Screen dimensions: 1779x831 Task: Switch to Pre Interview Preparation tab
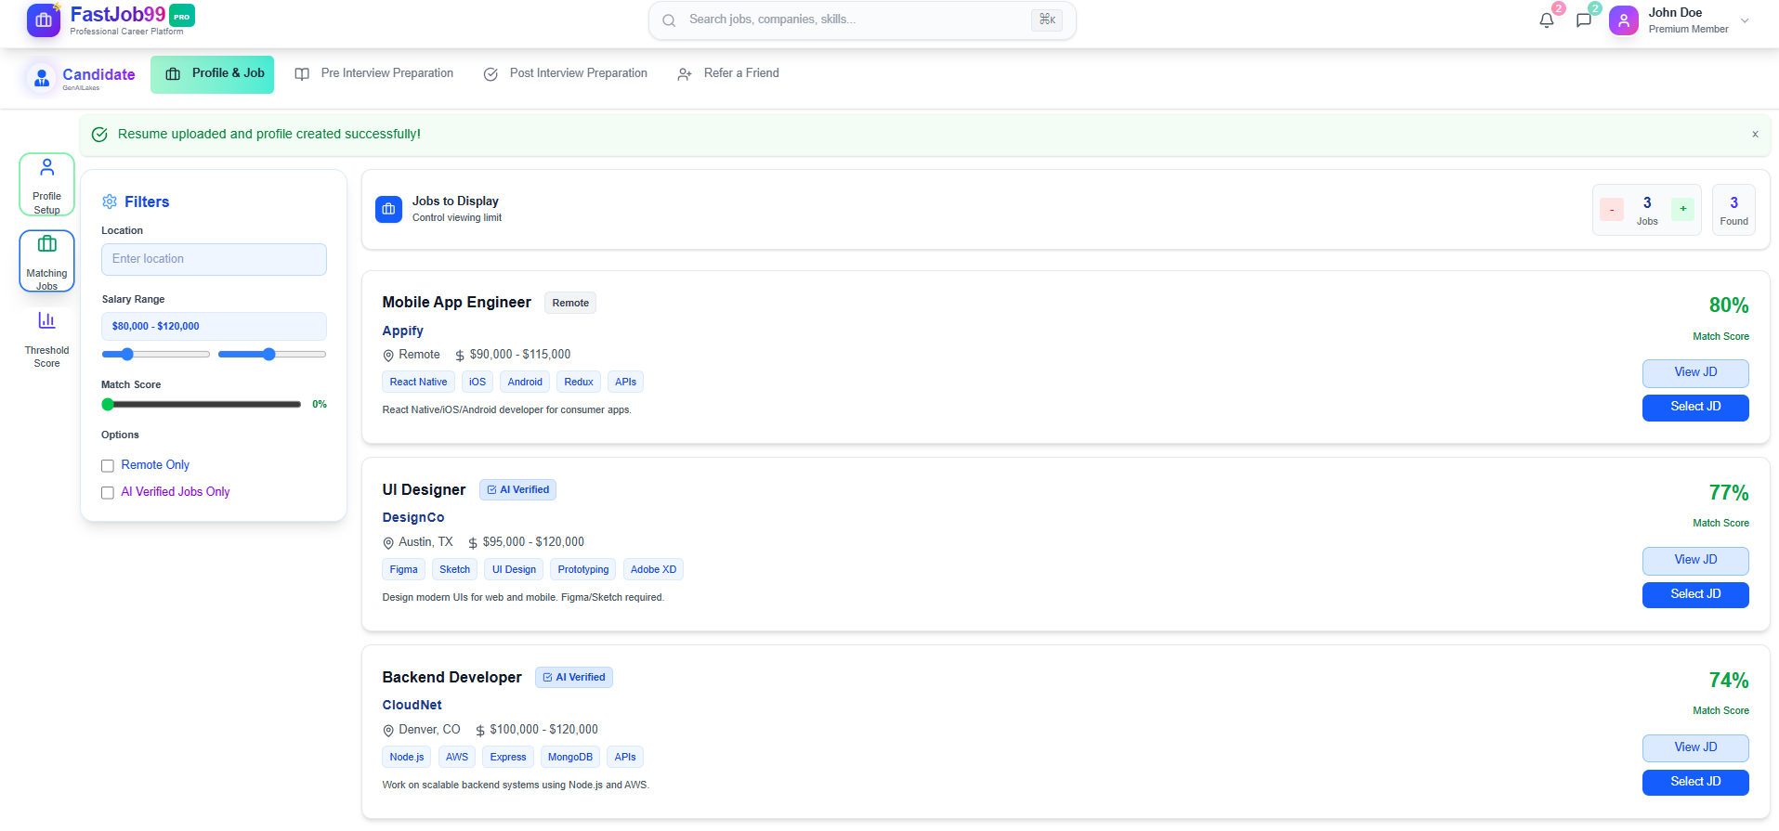[x=374, y=73]
